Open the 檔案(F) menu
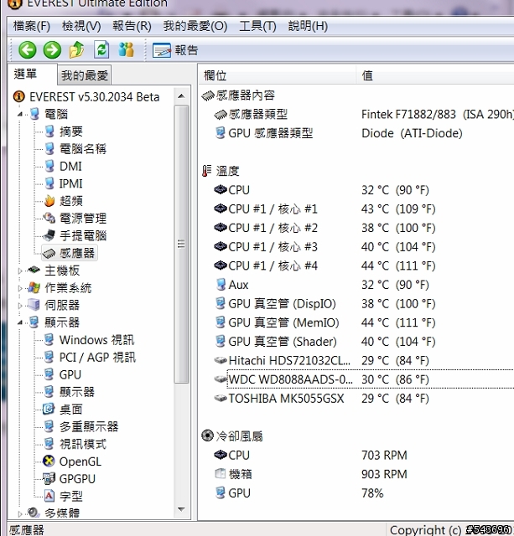514x536 pixels. (32, 26)
